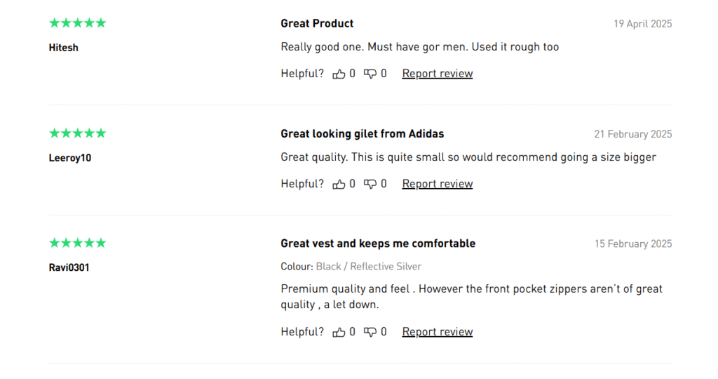Click the 19 April 2025 review date
Viewport: 718px width, 379px height.
tap(643, 24)
